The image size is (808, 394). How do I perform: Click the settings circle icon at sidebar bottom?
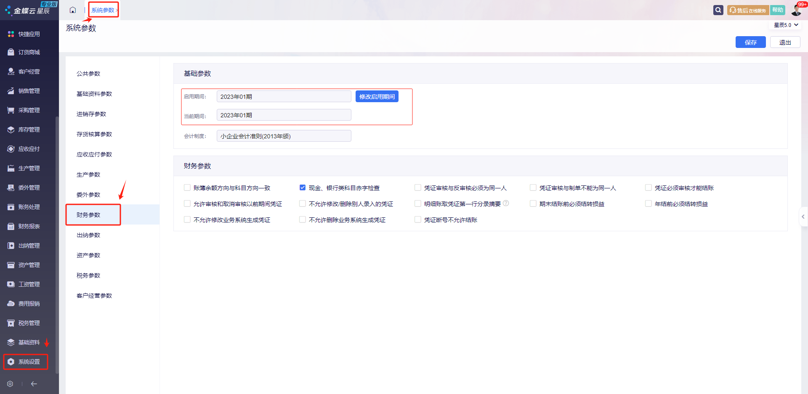(x=10, y=384)
